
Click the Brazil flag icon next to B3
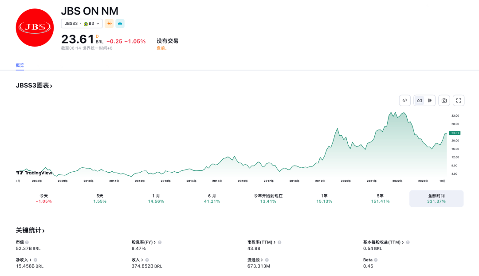pos(86,24)
